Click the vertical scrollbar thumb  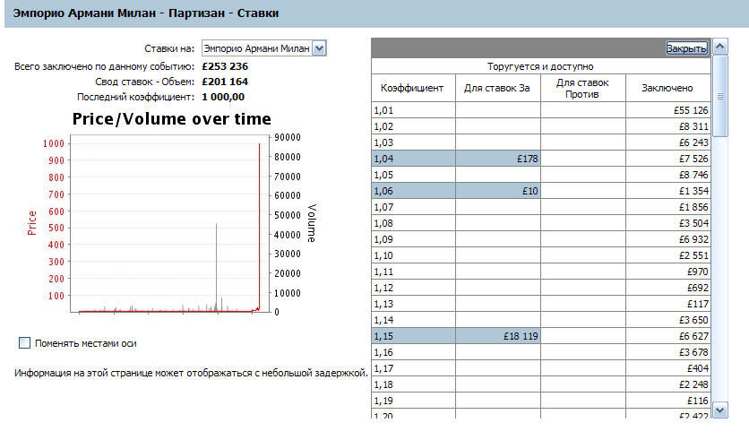[x=719, y=96]
